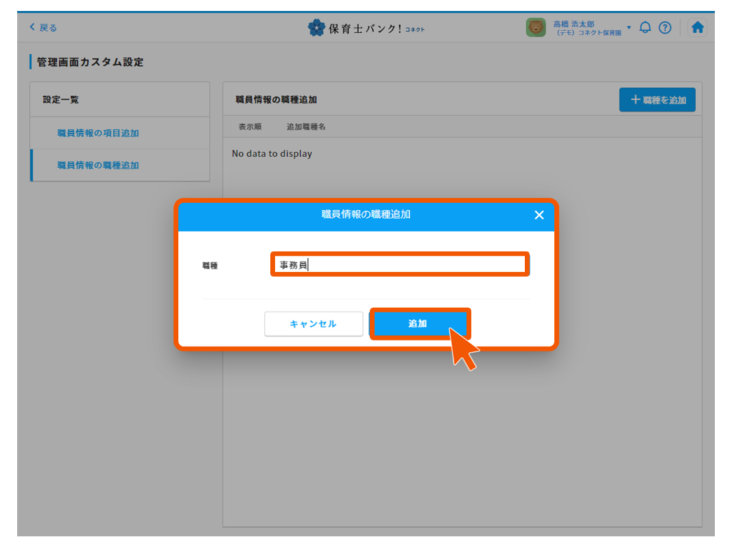732x548 pixels.
Task: Click the 表示順 column header
Action: coord(250,127)
